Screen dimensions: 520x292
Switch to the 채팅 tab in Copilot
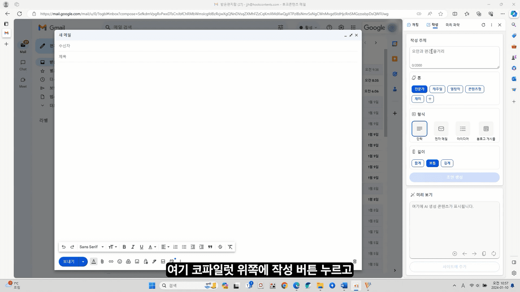point(414,25)
